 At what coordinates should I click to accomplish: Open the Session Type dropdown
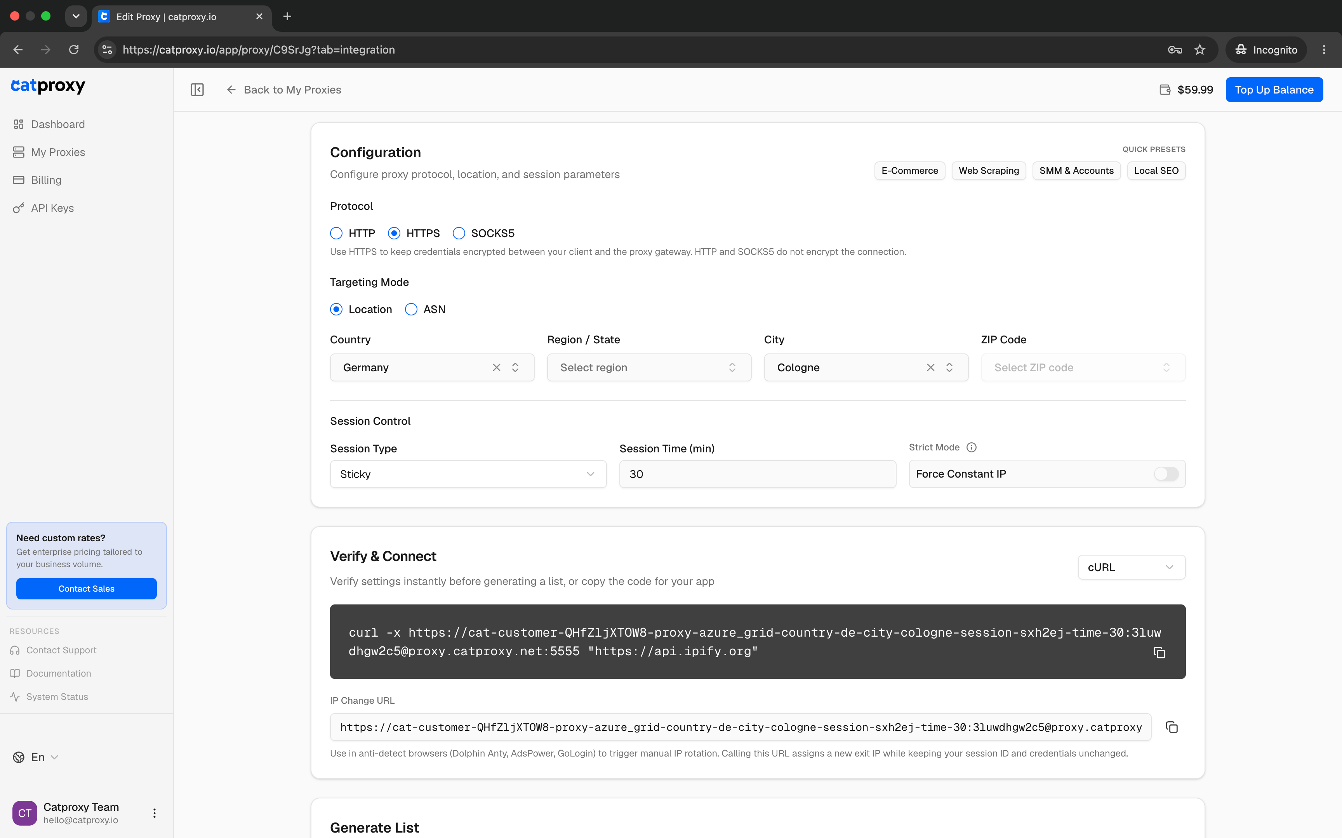click(x=468, y=474)
